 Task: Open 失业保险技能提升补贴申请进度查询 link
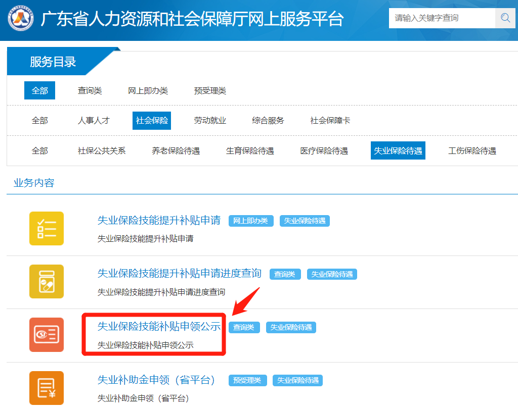click(x=179, y=274)
